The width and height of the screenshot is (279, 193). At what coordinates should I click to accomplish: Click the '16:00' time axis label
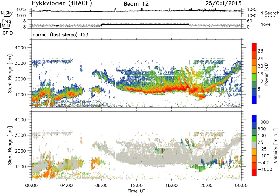[171, 186]
